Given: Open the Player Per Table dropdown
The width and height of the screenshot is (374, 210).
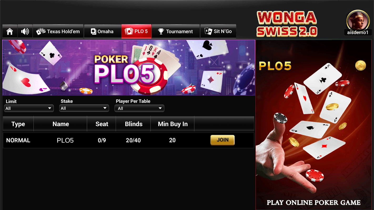Looking at the screenshot, I should [x=139, y=108].
